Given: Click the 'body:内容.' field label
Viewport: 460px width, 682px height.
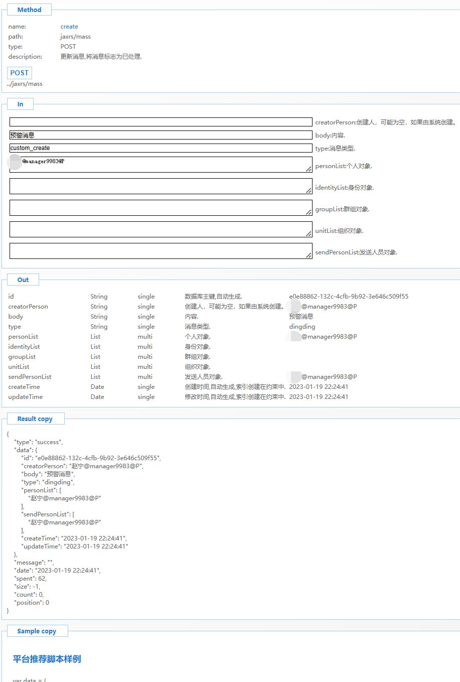Looking at the screenshot, I should tap(330, 135).
